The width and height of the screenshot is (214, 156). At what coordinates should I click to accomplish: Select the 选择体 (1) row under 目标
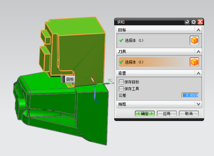pos(154,40)
